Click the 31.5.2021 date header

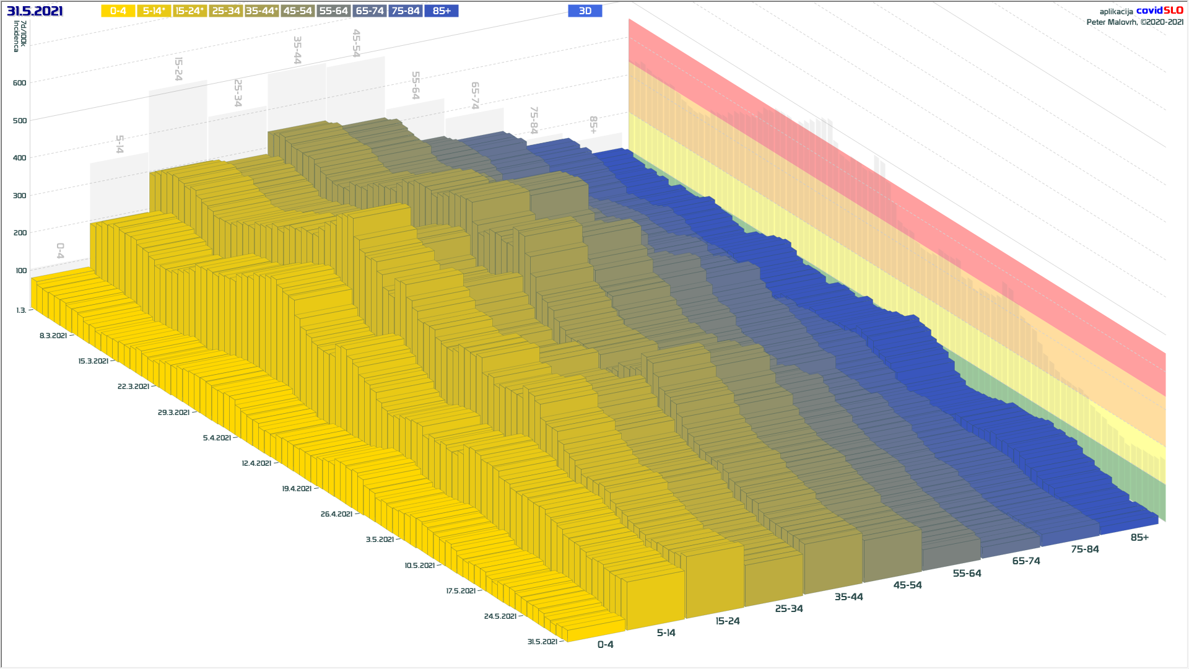click(35, 11)
